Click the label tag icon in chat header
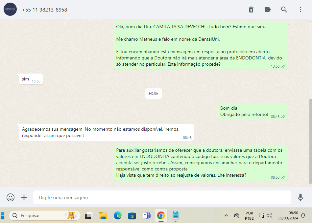 click(x=268, y=10)
